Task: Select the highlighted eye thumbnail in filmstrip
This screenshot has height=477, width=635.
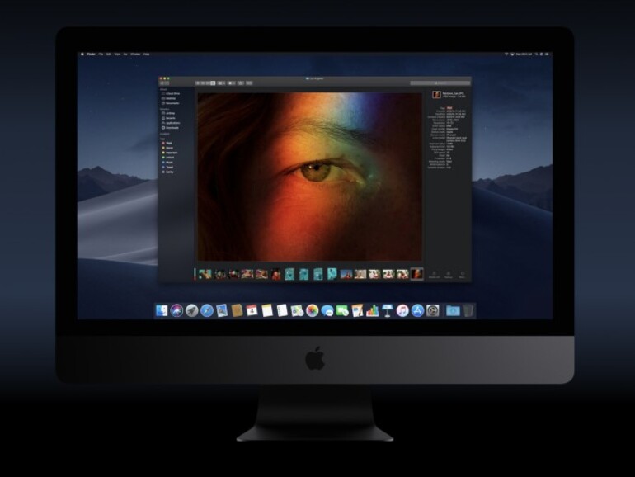Action: point(416,274)
